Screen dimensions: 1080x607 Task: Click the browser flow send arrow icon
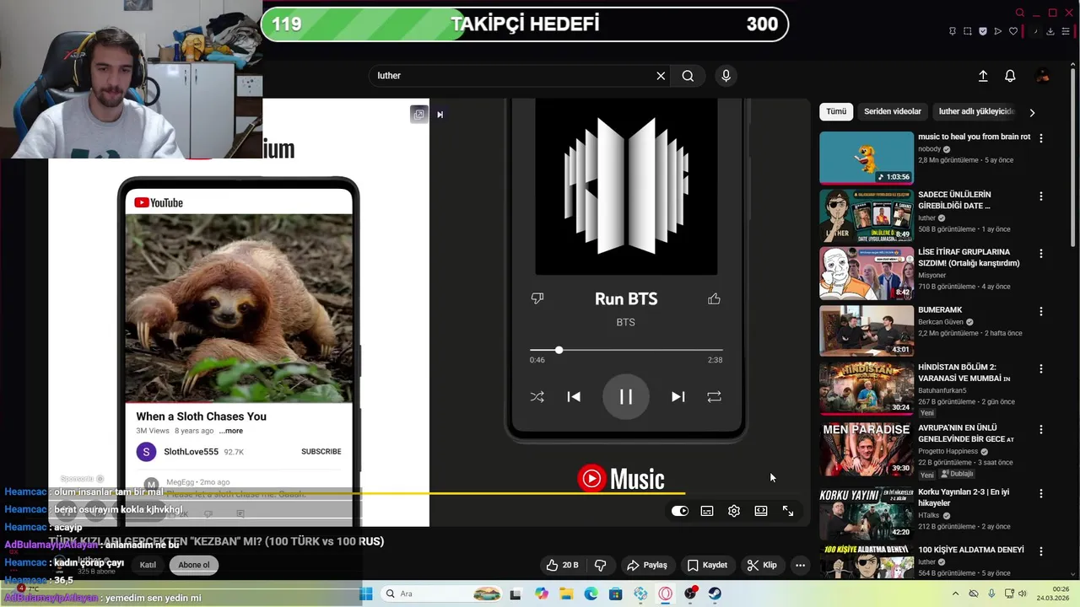pyautogui.click(x=998, y=31)
